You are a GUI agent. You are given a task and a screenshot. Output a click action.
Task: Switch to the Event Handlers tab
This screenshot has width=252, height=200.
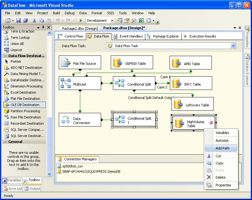[128, 36]
